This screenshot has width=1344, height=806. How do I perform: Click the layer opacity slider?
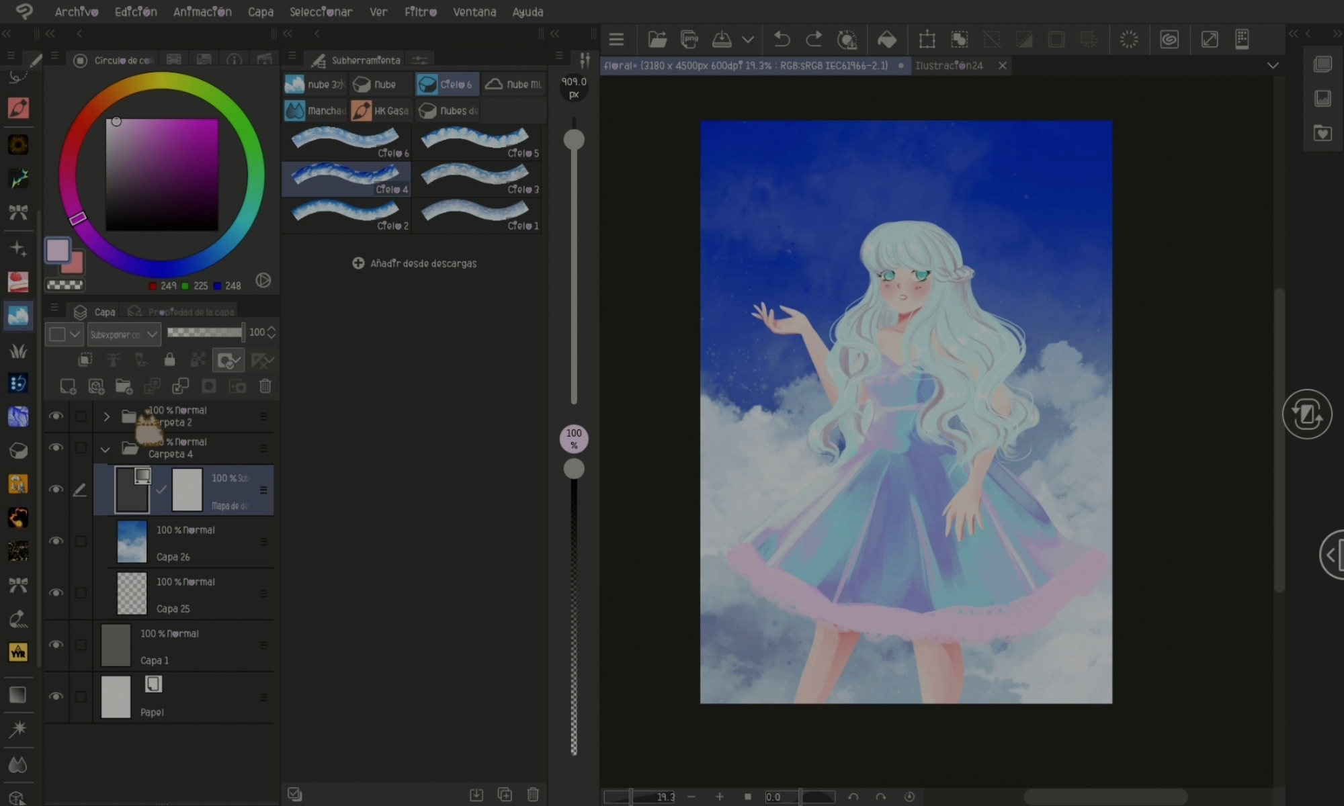pos(205,332)
